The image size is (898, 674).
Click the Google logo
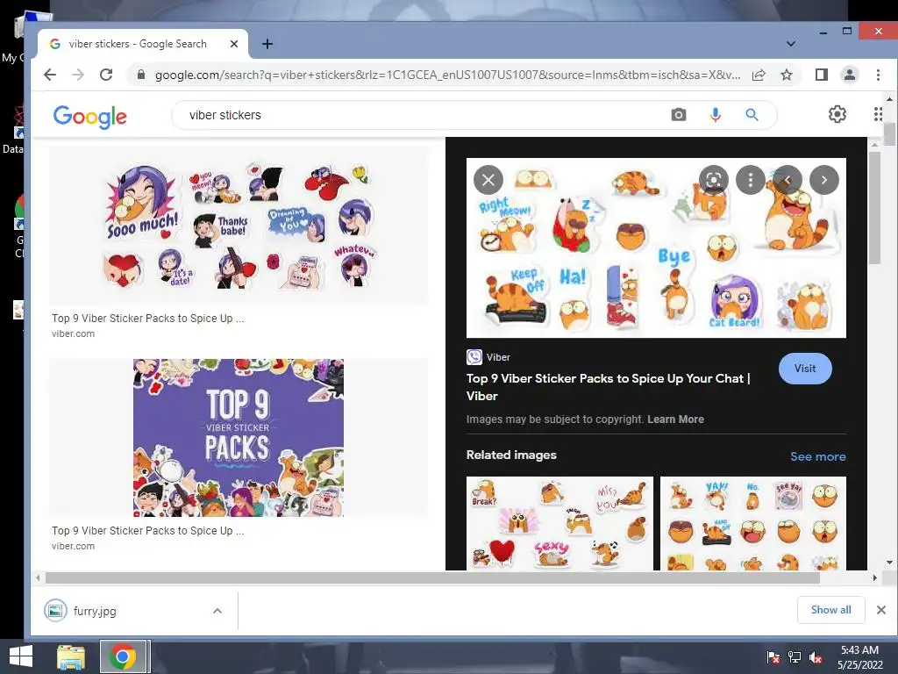coord(90,117)
